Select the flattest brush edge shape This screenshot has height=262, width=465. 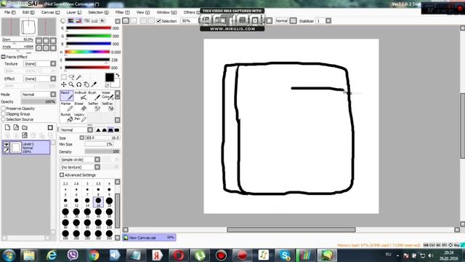tap(117, 130)
